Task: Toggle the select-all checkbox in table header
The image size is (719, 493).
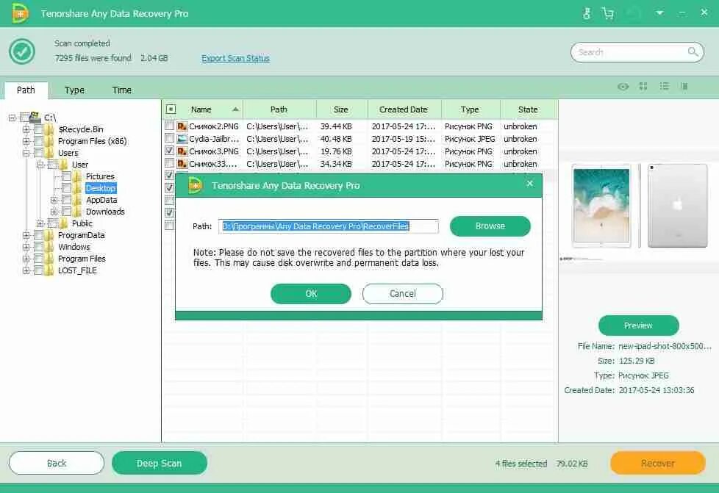Action: pos(171,109)
